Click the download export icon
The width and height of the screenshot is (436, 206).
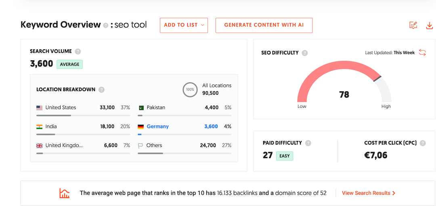tap(429, 25)
